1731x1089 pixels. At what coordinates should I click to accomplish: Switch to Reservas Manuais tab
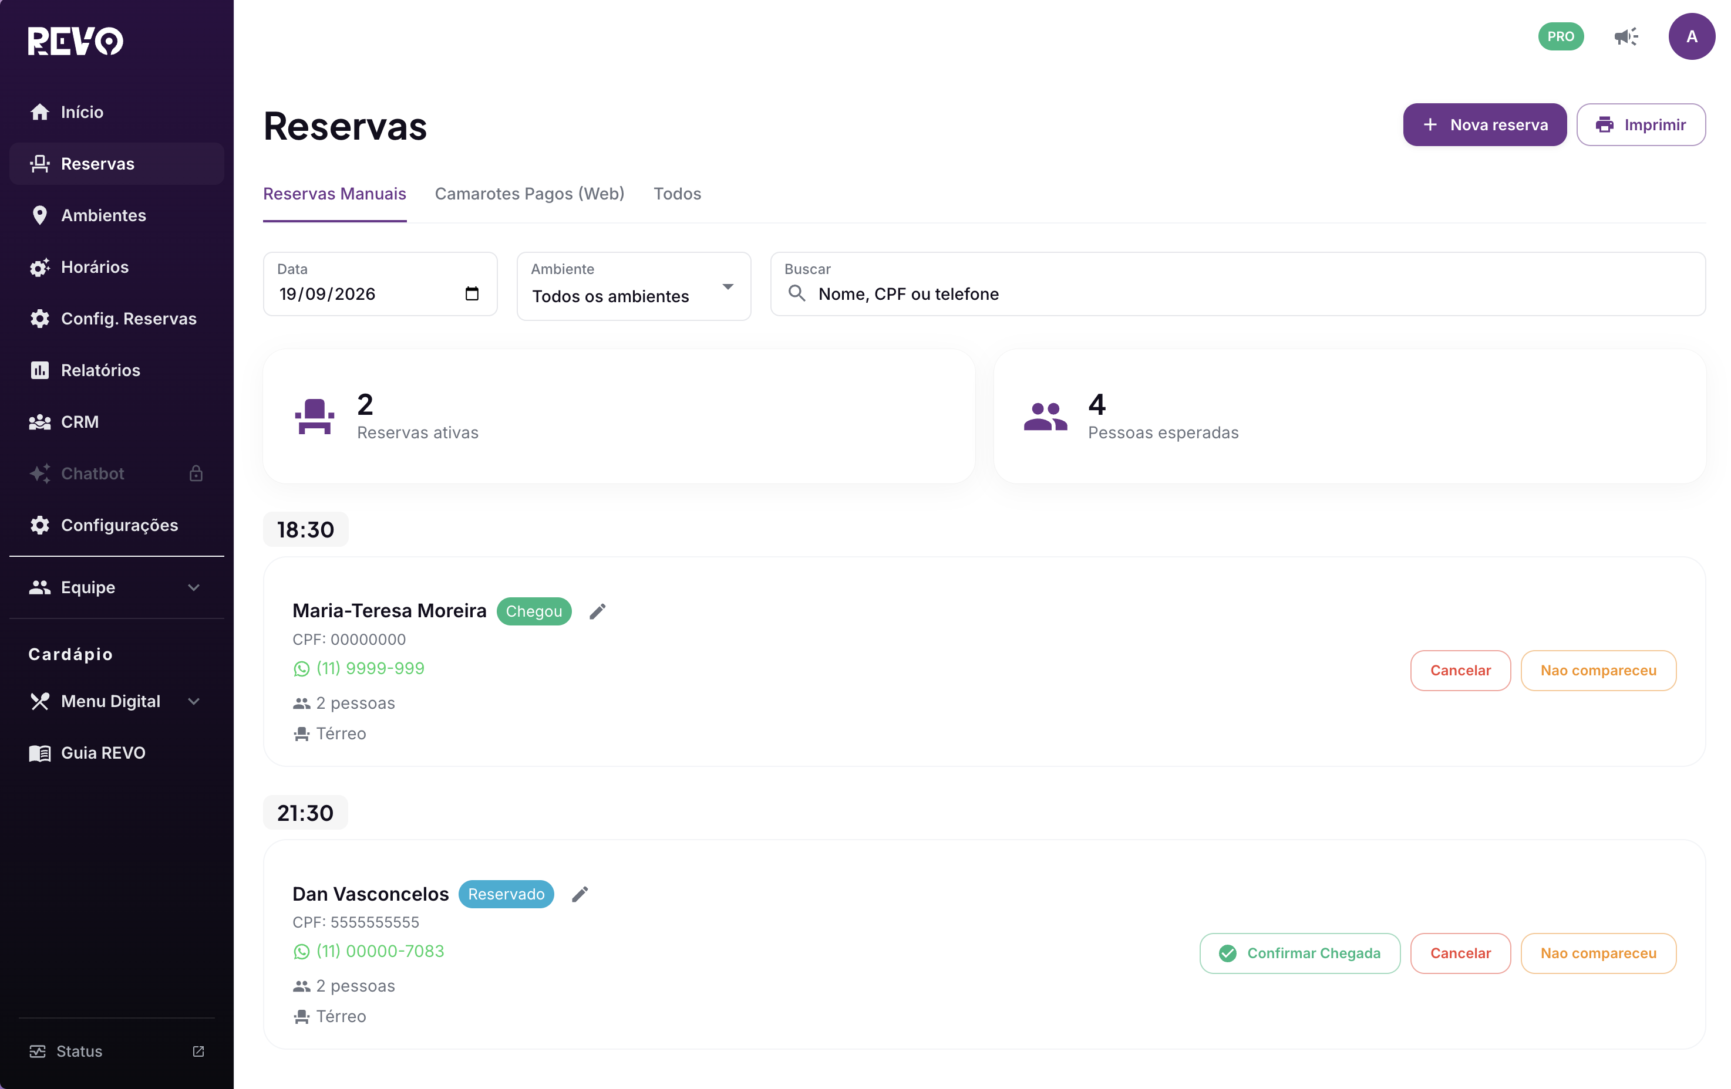coord(334,194)
